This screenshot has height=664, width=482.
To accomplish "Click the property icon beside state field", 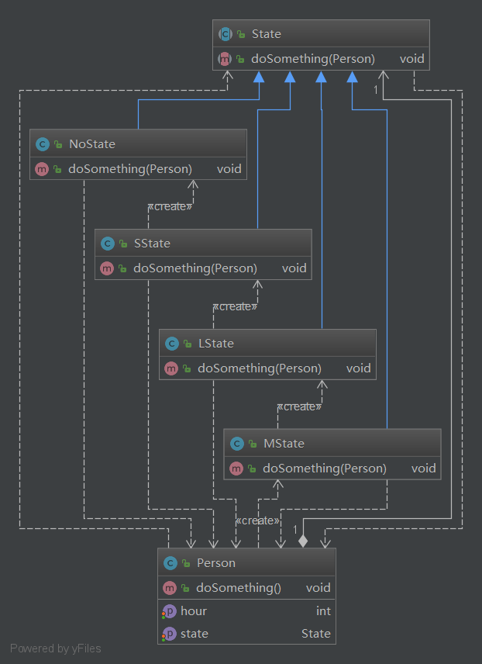I will [170, 634].
